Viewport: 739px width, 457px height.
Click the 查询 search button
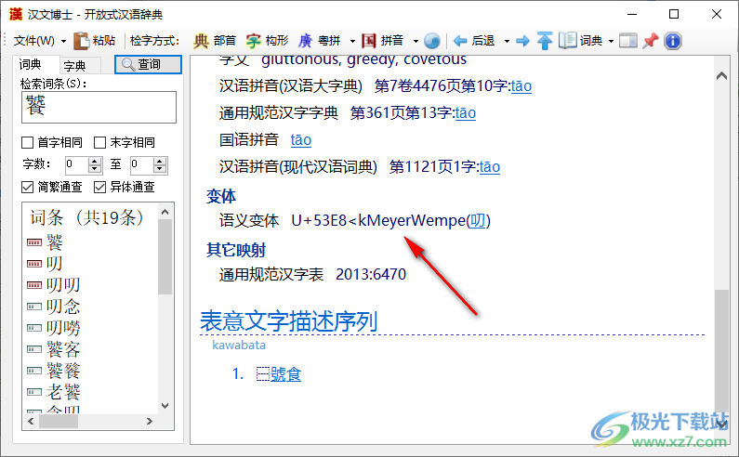click(148, 64)
